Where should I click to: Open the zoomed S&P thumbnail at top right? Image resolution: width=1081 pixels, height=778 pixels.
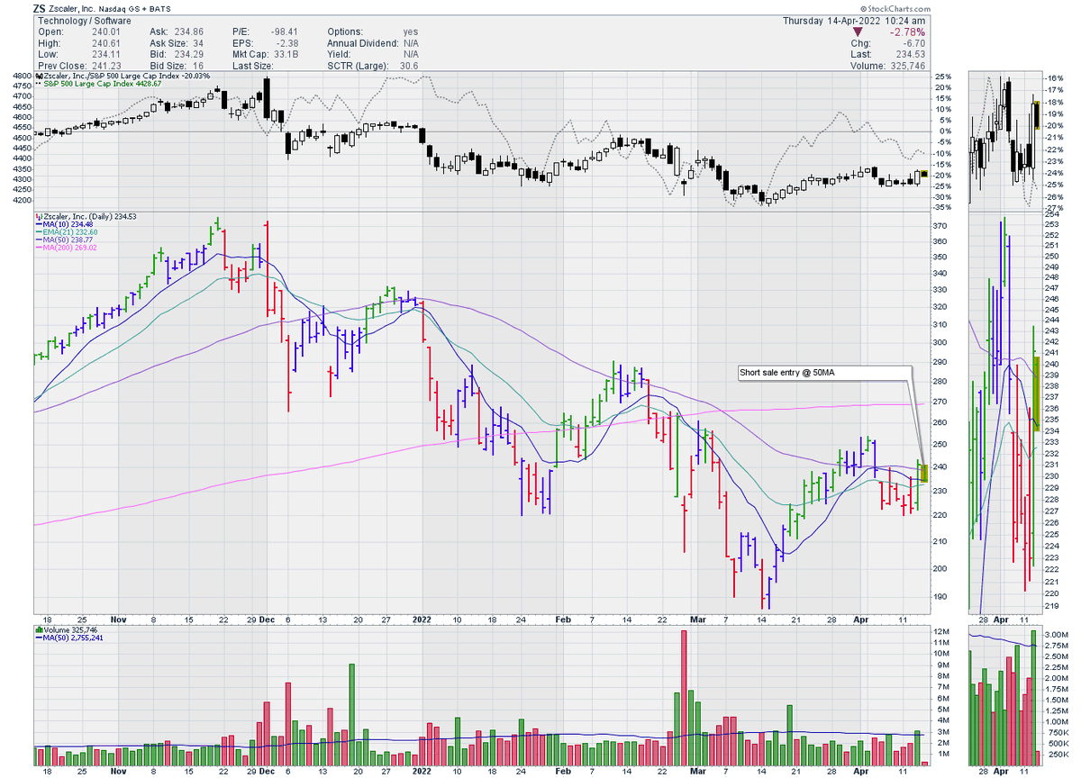pos(1004,140)
